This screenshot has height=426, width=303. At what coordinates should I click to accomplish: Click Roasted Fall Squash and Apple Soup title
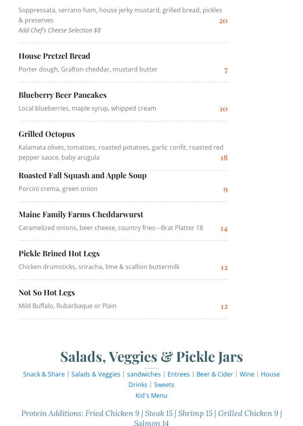(x=83, y=175)
